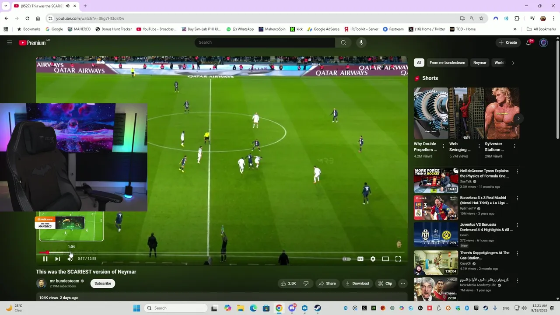This screenshot has width=560, height=315.
Task: Open taskbar volume control
Action: click(x=524, y=308)
